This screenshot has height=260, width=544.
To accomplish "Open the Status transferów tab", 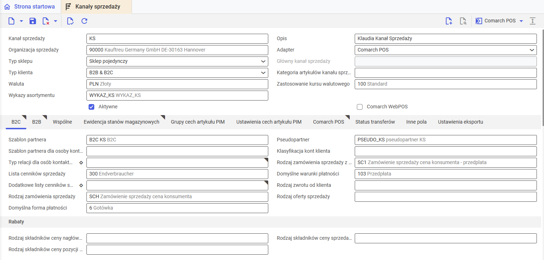I will coord(375,122).
